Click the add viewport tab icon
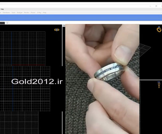Image resolution: width=162 pixels, height=134 pixels. [7, 23]
